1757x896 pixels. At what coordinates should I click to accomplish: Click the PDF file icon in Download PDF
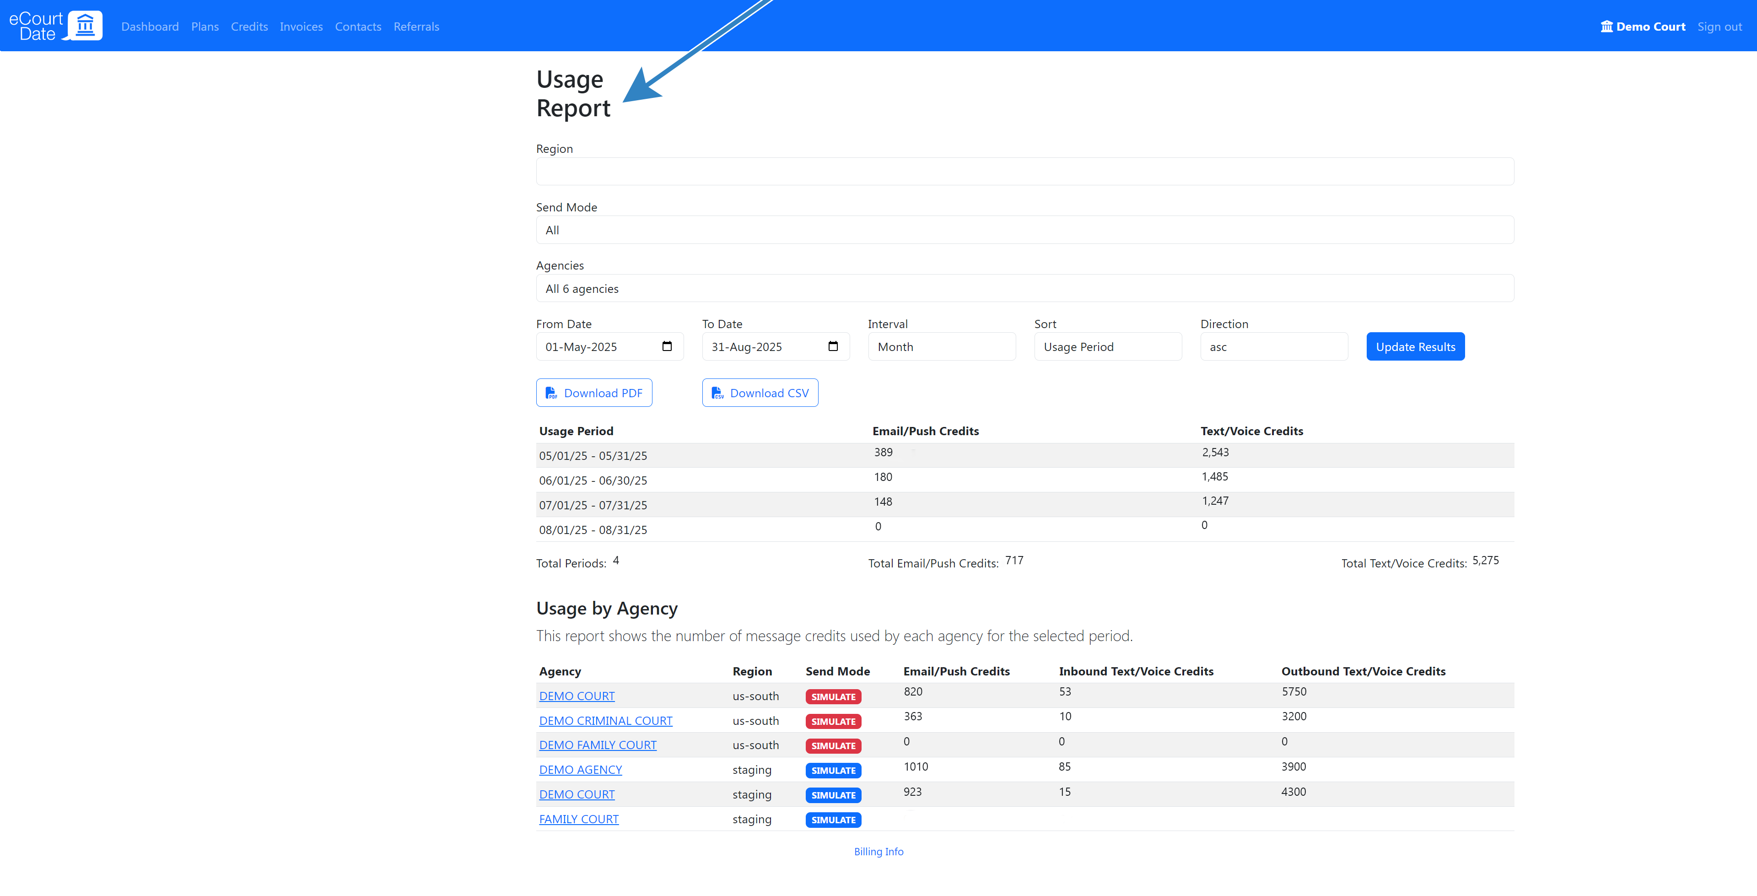click(551, 393)
